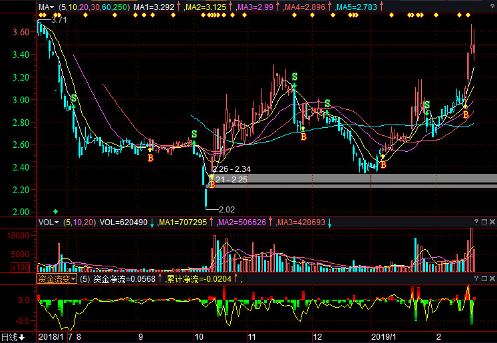Screen dimensions: 497x343
Task: Click help icon in 资金流变 panel
Action: click(476, 279)
